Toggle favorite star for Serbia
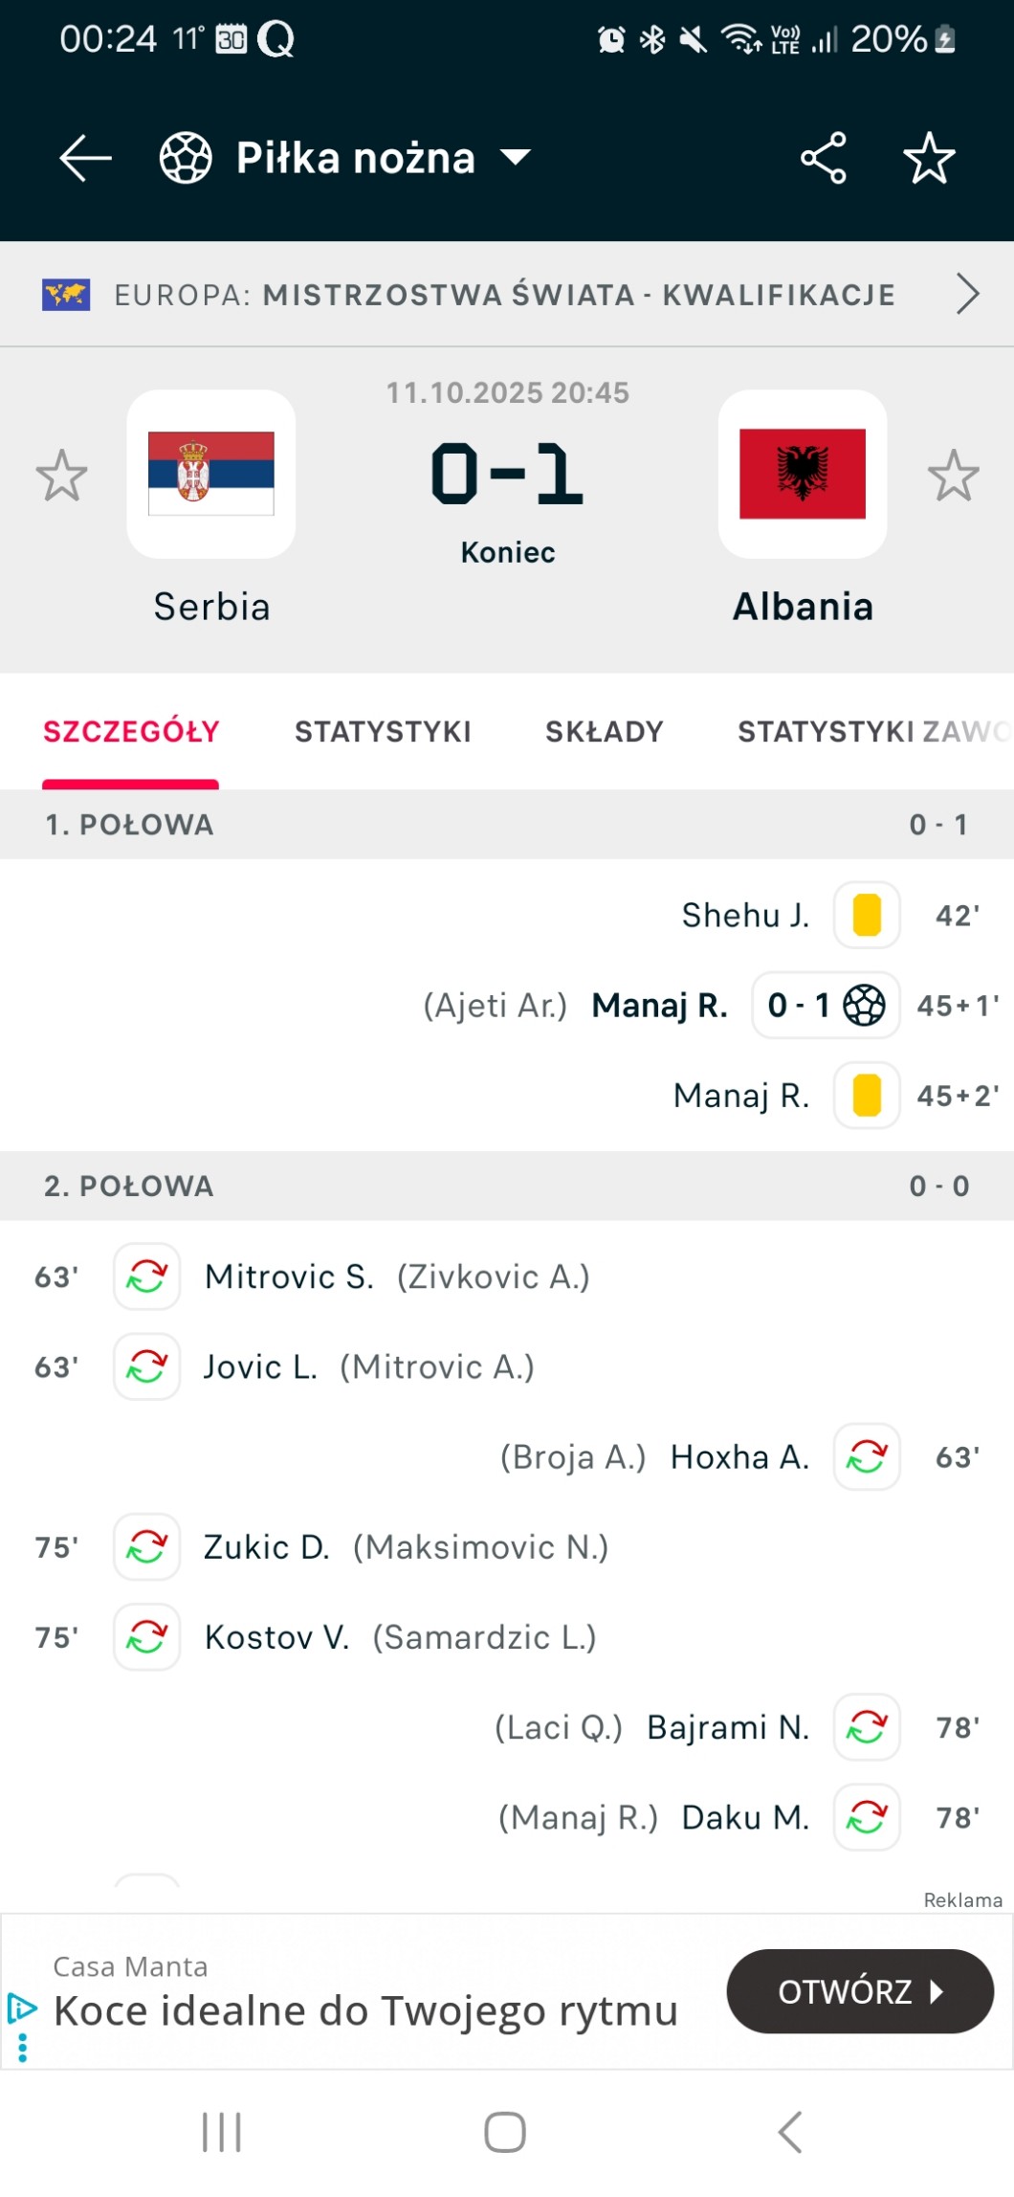Image resolution: width=1014 pixels, height=2197 pixels. coord(62,476)
